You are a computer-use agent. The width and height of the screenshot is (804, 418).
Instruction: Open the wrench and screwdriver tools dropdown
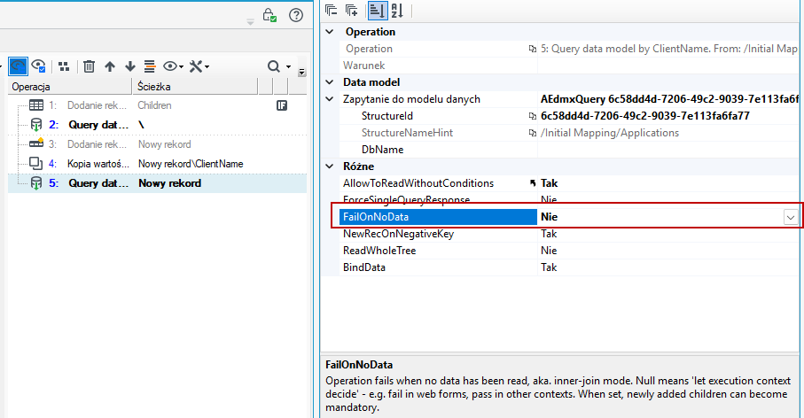(199, 66)
